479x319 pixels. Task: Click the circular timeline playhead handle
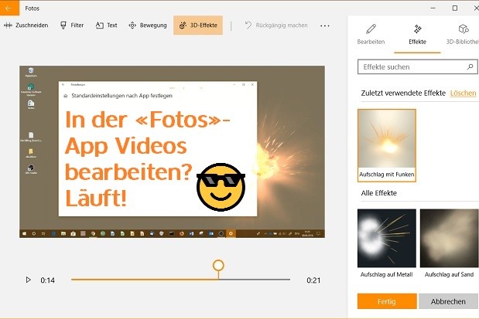218,266
